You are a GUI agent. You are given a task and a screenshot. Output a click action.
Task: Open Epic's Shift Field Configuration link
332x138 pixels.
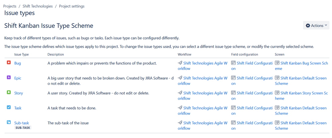click(252, 81)
